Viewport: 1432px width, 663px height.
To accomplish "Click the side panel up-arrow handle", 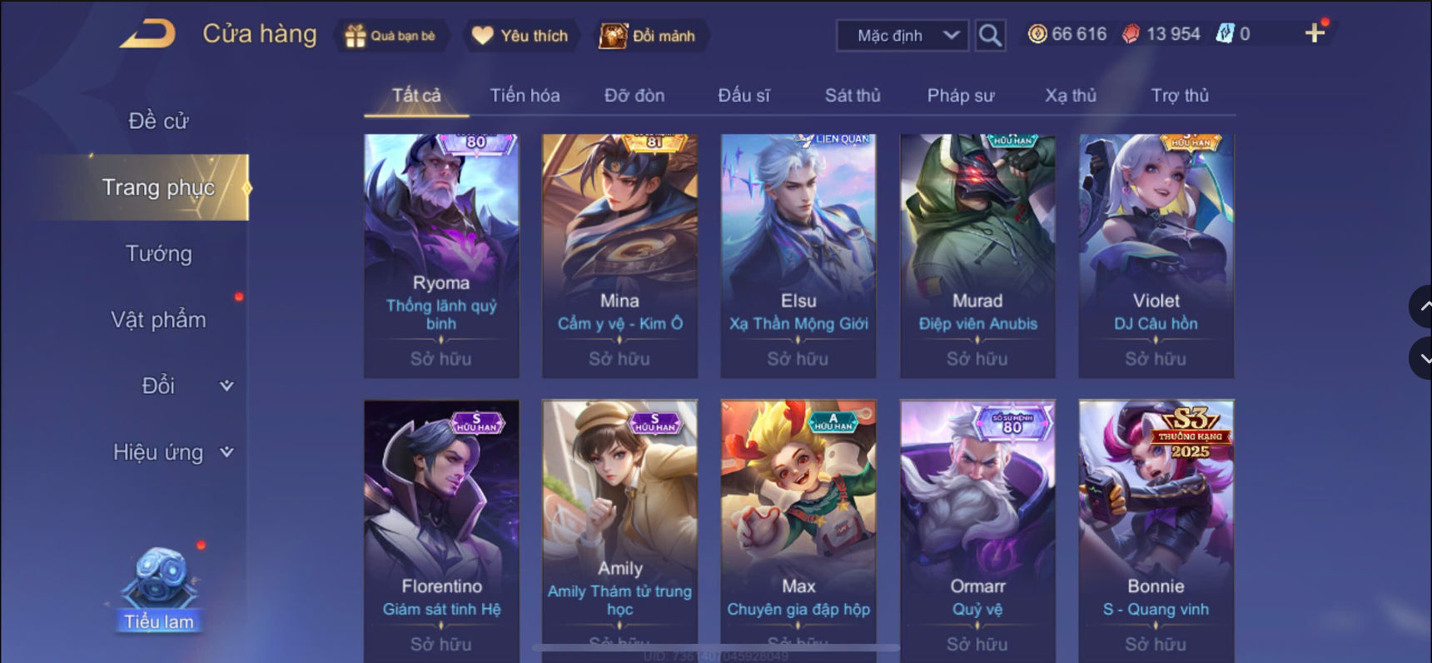I will [1422, 307].
